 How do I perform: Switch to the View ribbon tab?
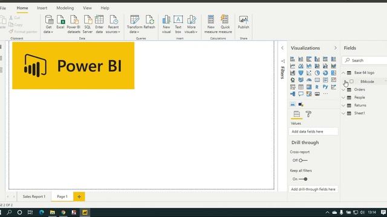[87, 8]
